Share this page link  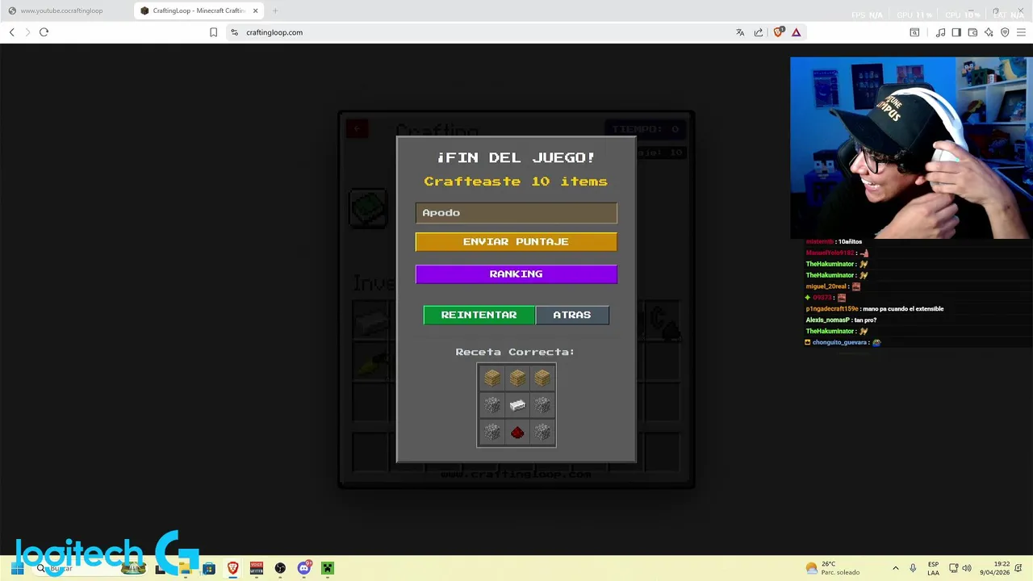tap(759, 32)
